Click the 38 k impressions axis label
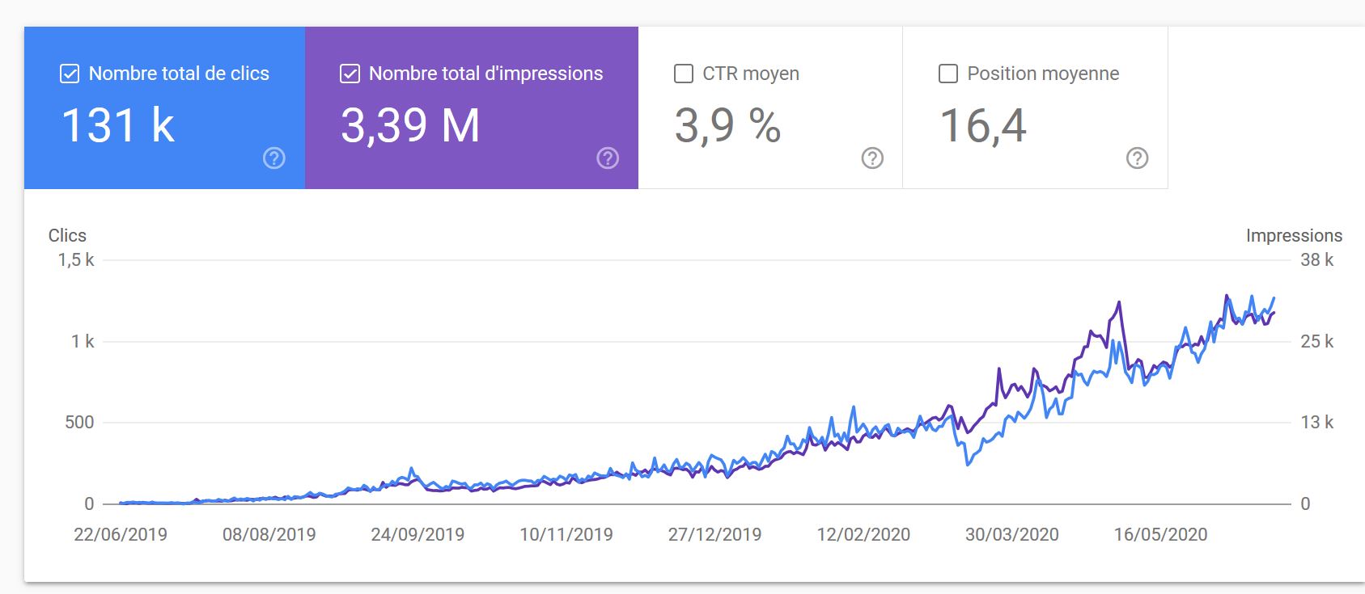This screenshot has width=1365, height=594. click(1316, 260)
